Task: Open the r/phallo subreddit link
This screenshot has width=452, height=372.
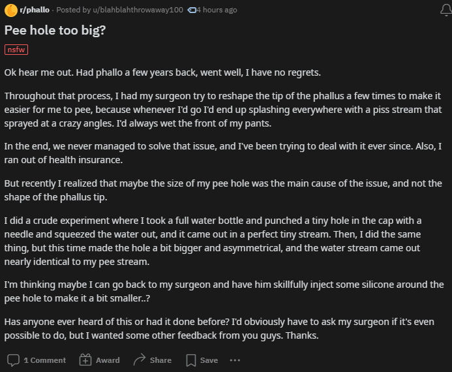Action: click(35, 10)
